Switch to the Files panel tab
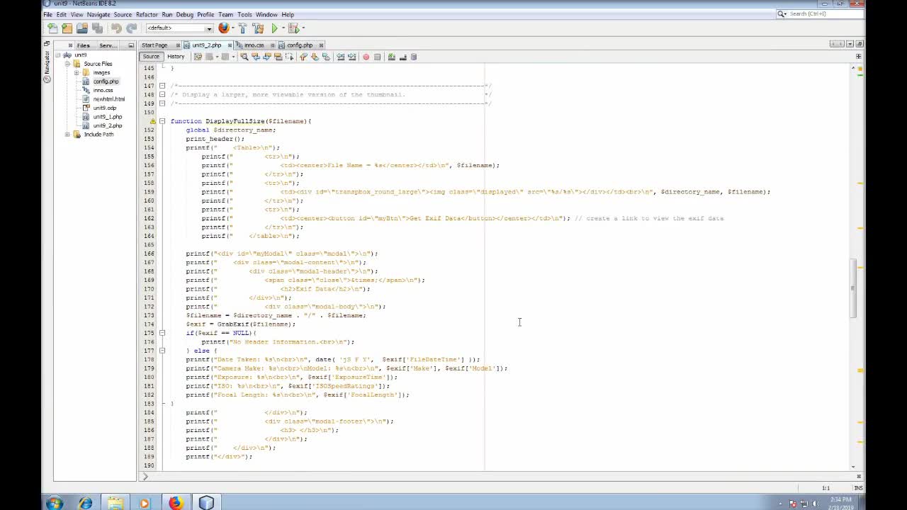Viewport: 907px width, 510px height. pyautogui.click(x=84, y=45)
